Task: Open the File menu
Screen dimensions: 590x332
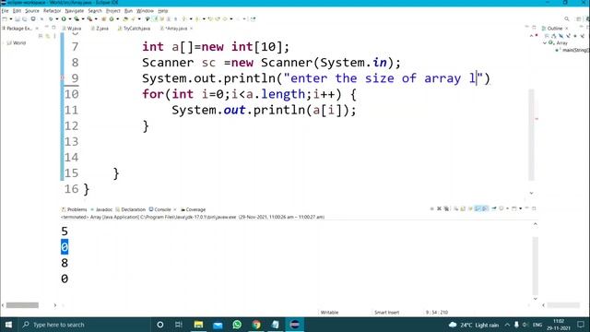Action: [x=5, y=11]
